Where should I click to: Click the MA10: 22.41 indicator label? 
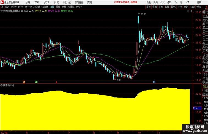click(x=41, y=11)
